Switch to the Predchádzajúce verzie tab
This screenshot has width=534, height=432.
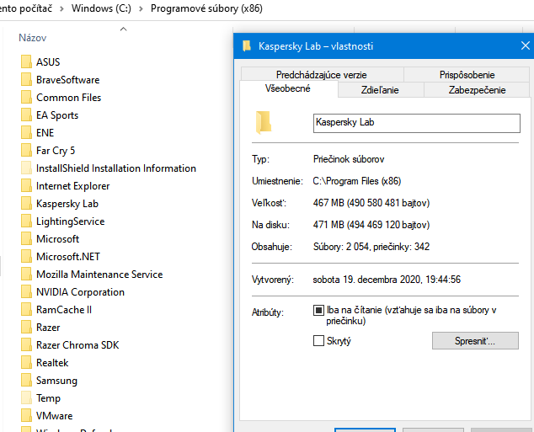[323, 75]
